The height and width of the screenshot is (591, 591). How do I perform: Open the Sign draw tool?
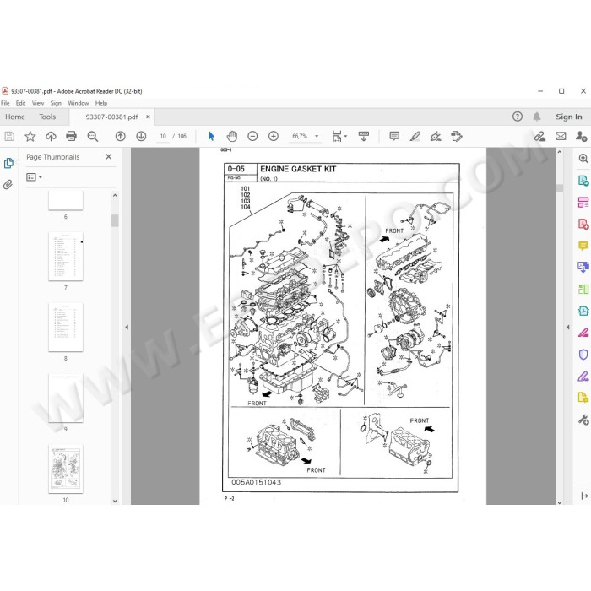click(436, 136)
